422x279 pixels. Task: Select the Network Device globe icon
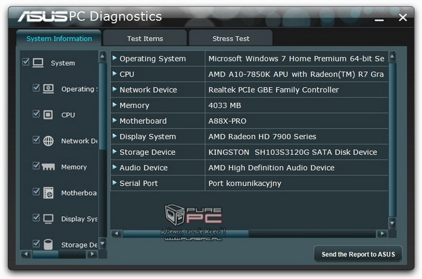[48, 140]
